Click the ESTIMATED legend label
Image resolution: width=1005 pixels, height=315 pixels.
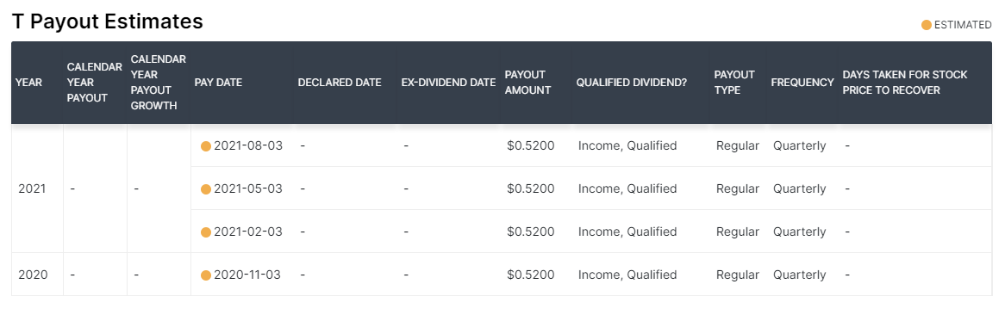[963, 25]
